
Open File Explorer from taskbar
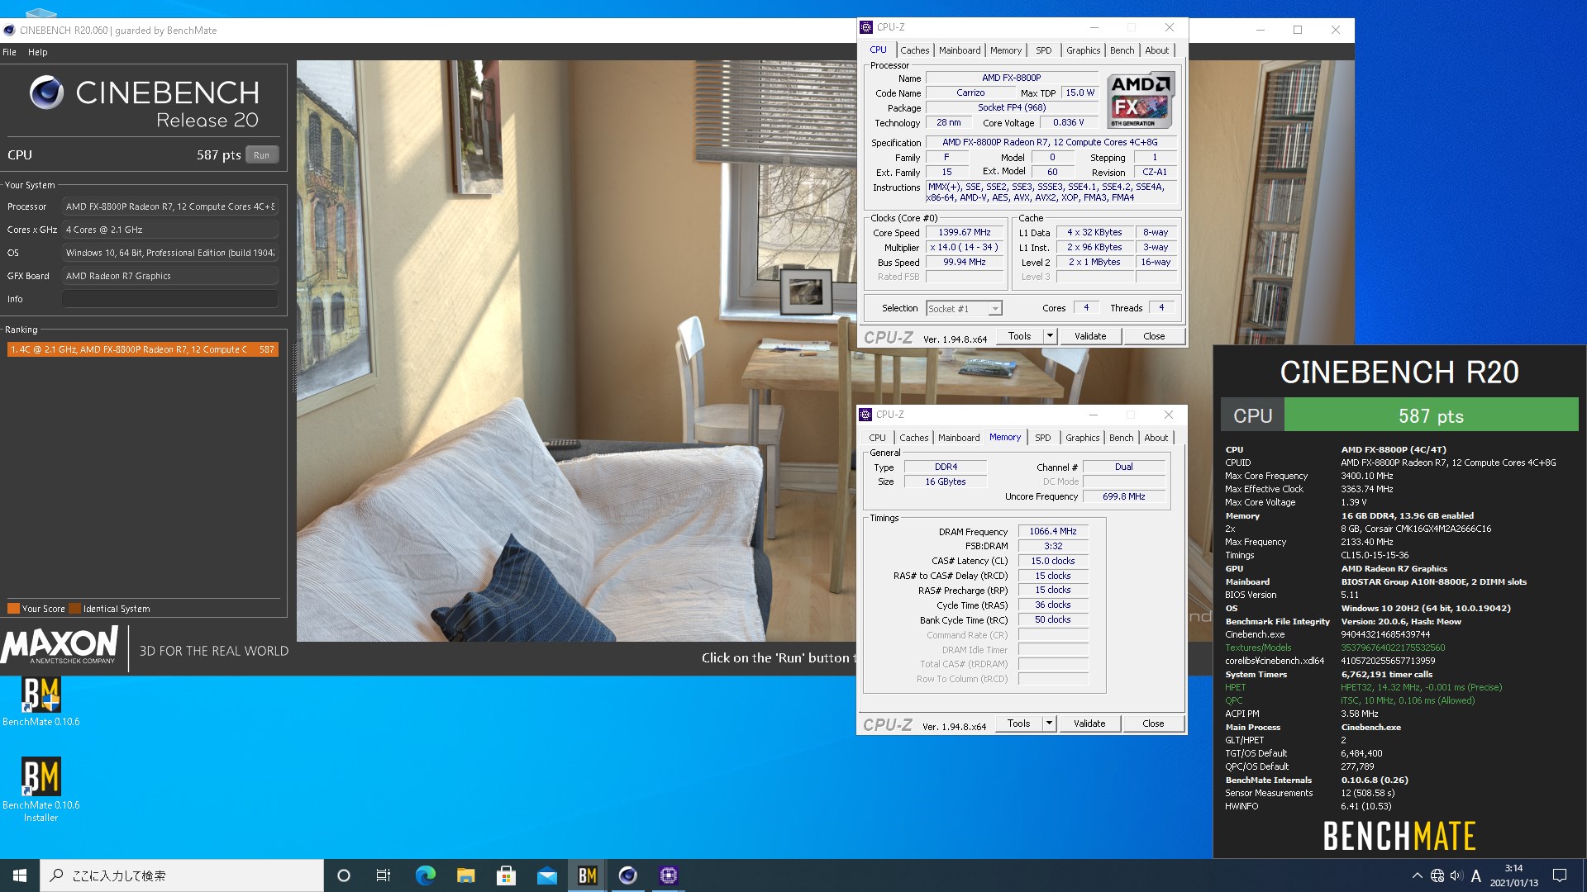pos(465,875)
